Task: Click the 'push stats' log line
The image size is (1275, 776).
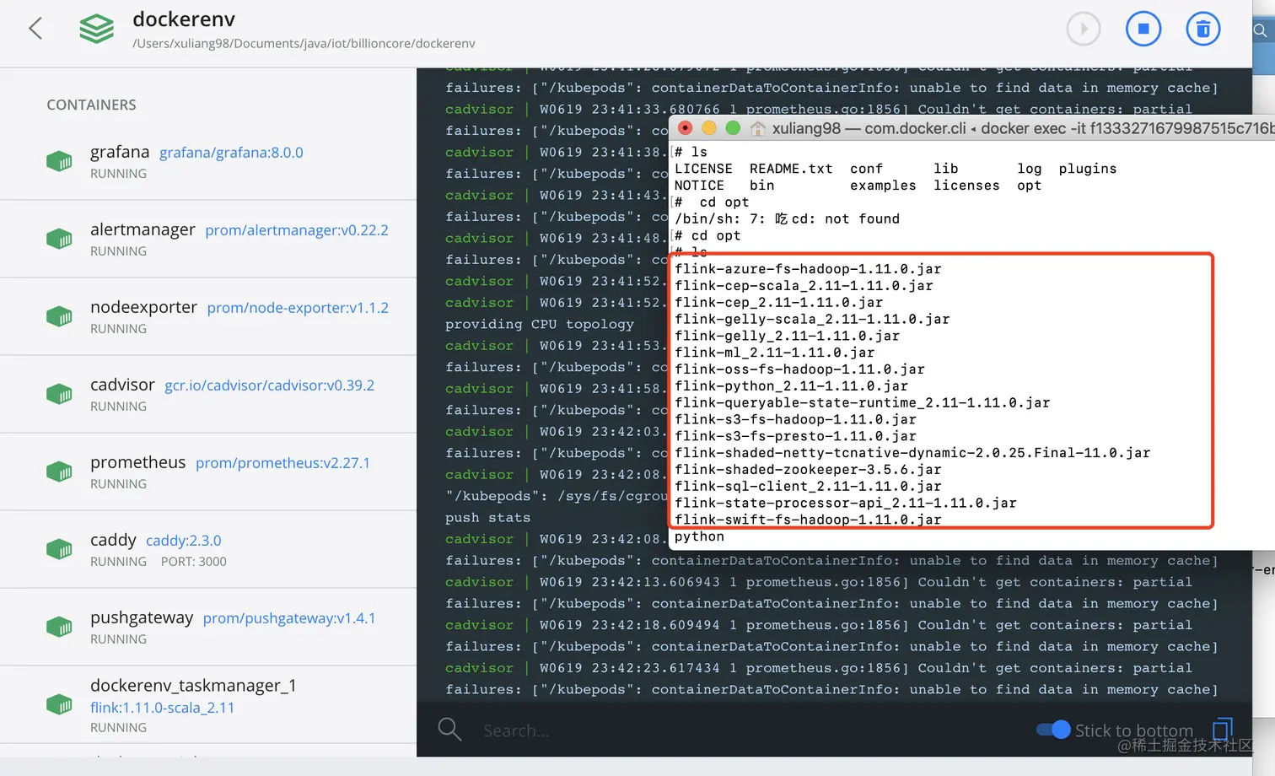Action: tap(488, 518)
